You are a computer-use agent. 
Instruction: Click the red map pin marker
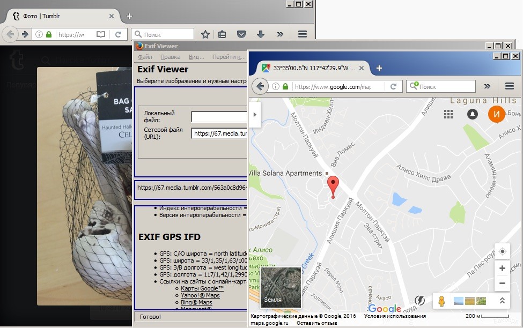pyautogui.click(x=333, y=188)
